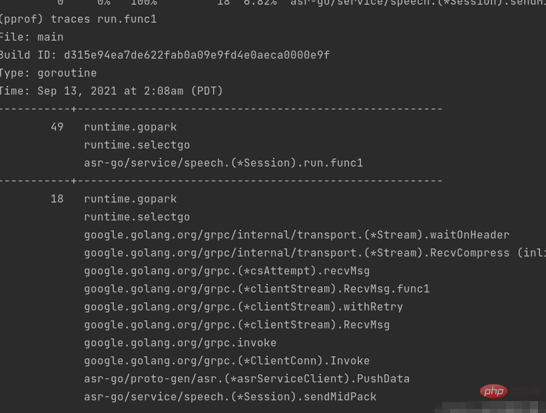Select the Build ID hash value
This screenshot has width=546, height=413.
point(196,55)
